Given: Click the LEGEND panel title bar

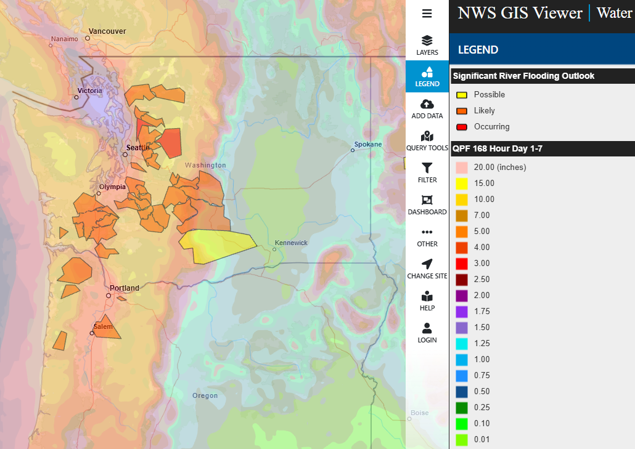Looking at the screenshot, I should click(x=542, y=50).
